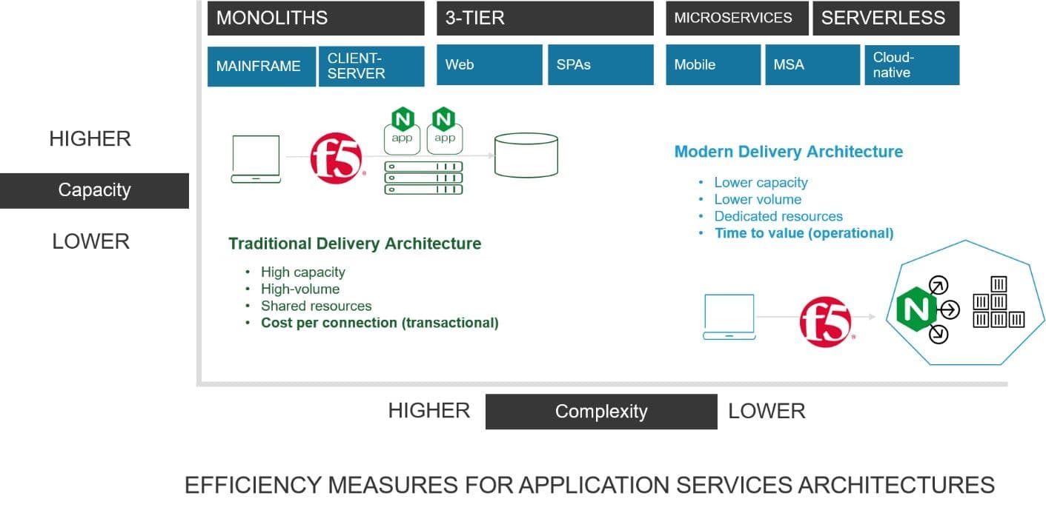Click the server rack stack icon

pos(423,178)
